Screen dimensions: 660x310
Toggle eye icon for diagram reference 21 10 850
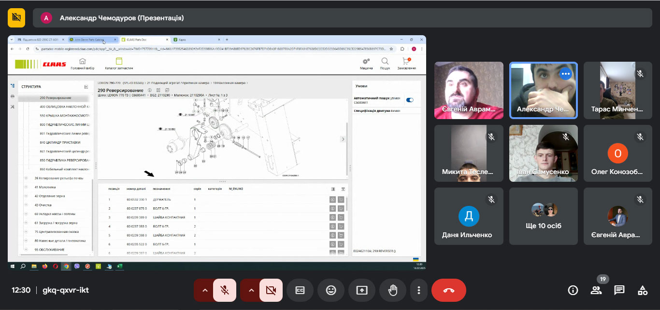pos(160,129)
